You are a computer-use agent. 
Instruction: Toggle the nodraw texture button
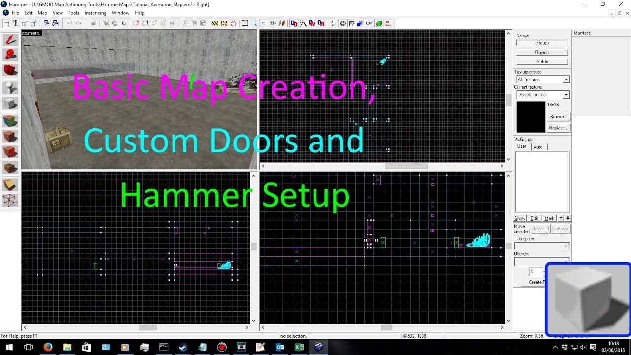[x=388, y=23]
